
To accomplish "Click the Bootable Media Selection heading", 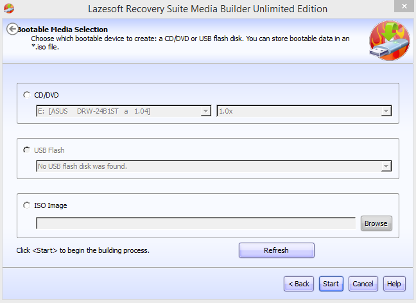I will (x=63, y=30).
